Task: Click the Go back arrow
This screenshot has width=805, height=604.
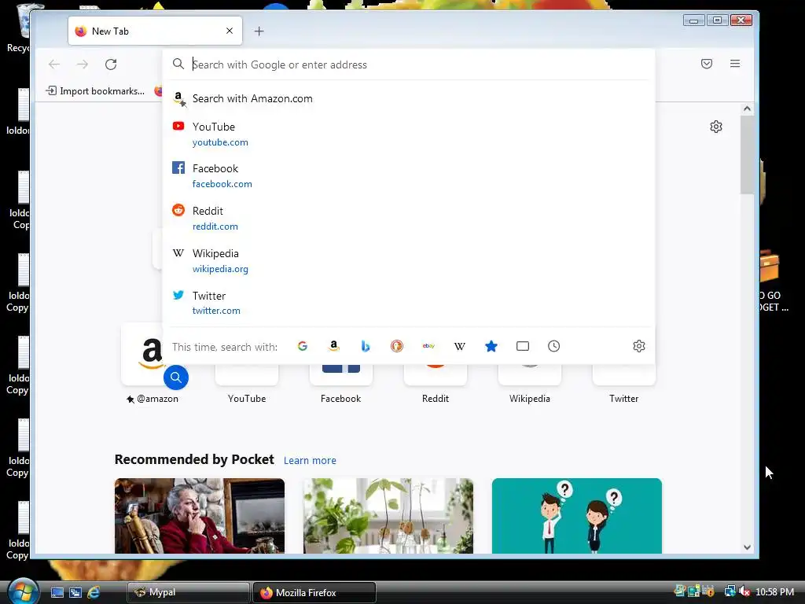Action: tap(54, 64)
